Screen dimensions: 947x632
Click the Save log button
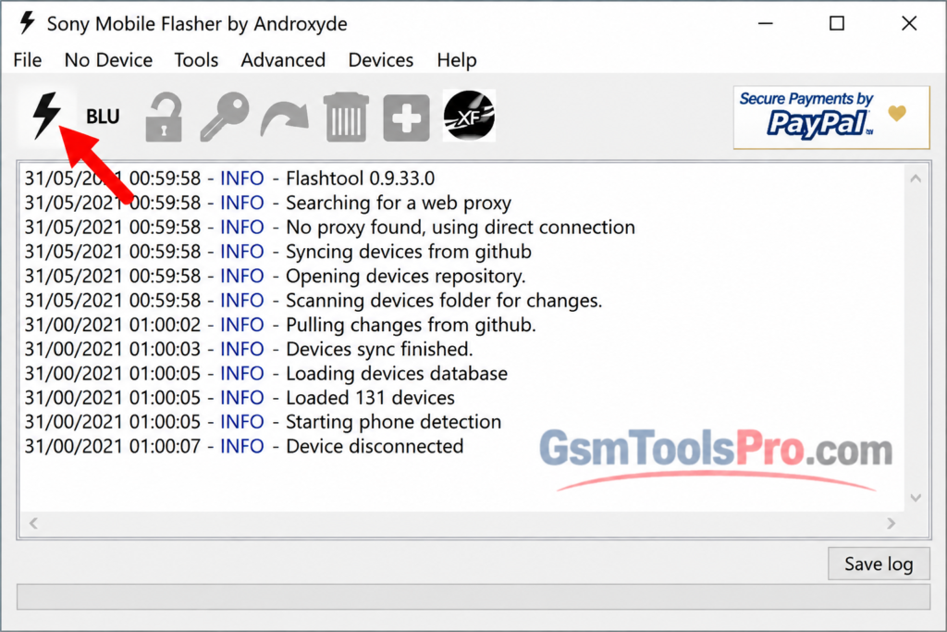click(879, 564)
